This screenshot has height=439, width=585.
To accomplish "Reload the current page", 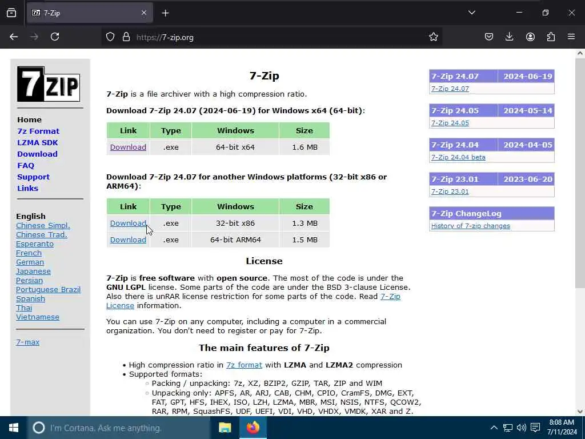I will tap(55, 37).
